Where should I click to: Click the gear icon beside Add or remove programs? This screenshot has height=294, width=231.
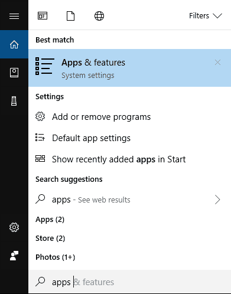click(40, 116)
